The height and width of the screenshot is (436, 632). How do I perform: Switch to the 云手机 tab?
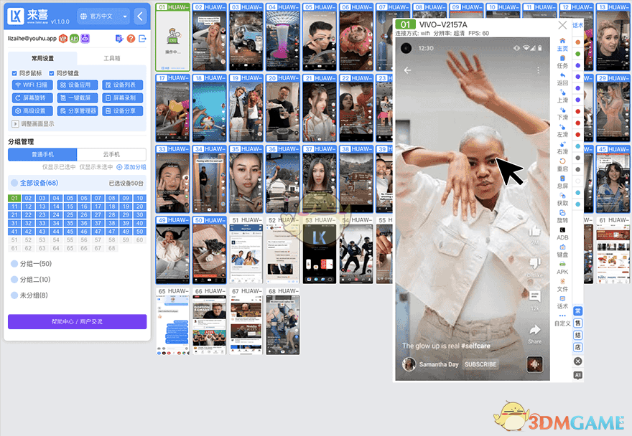[x=111, y=154]
